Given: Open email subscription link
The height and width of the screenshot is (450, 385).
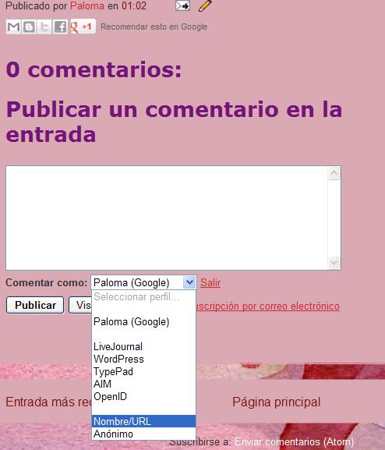Looking at the screenshot, I should tap(267, 306).
